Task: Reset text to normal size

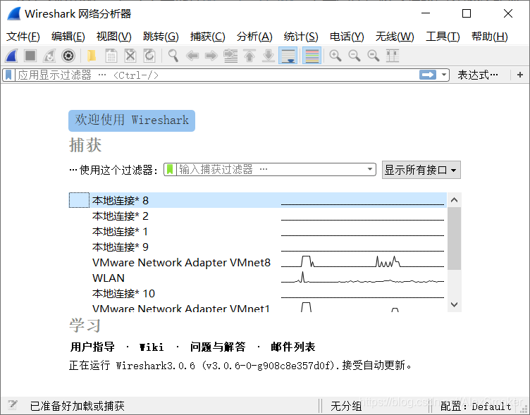Action: [x=373, y=56]
